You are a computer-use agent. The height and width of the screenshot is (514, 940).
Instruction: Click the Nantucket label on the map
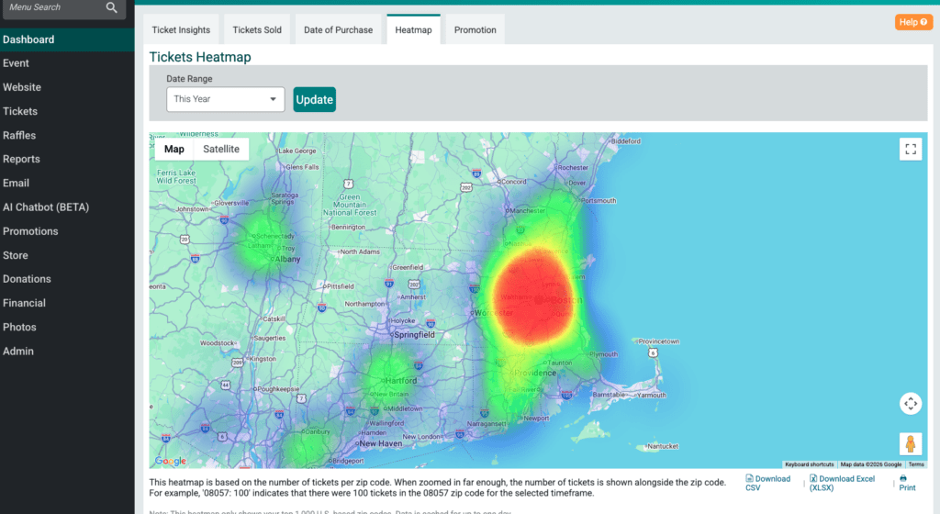[665, 446]
